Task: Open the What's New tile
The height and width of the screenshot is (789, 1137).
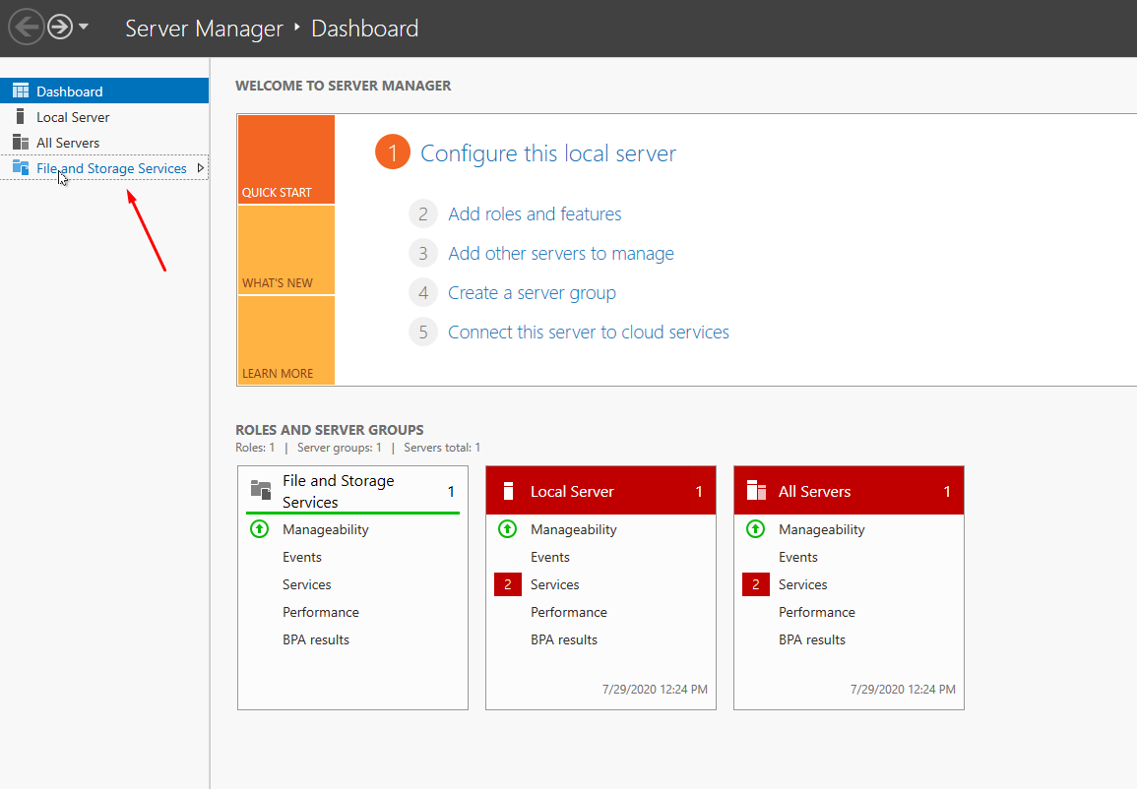Action: (x=285, y=250)
